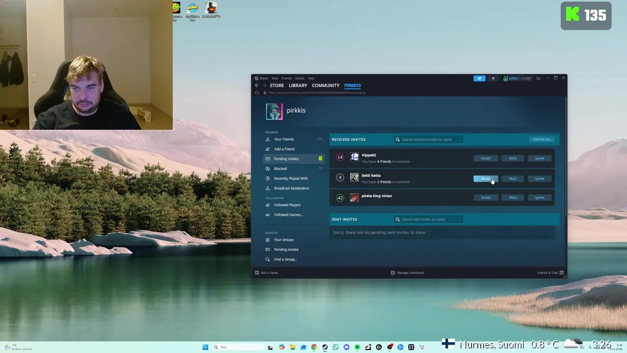Open Recently Played With
Image resolution: width=627 pixels, height=353 pixels.
294,178
